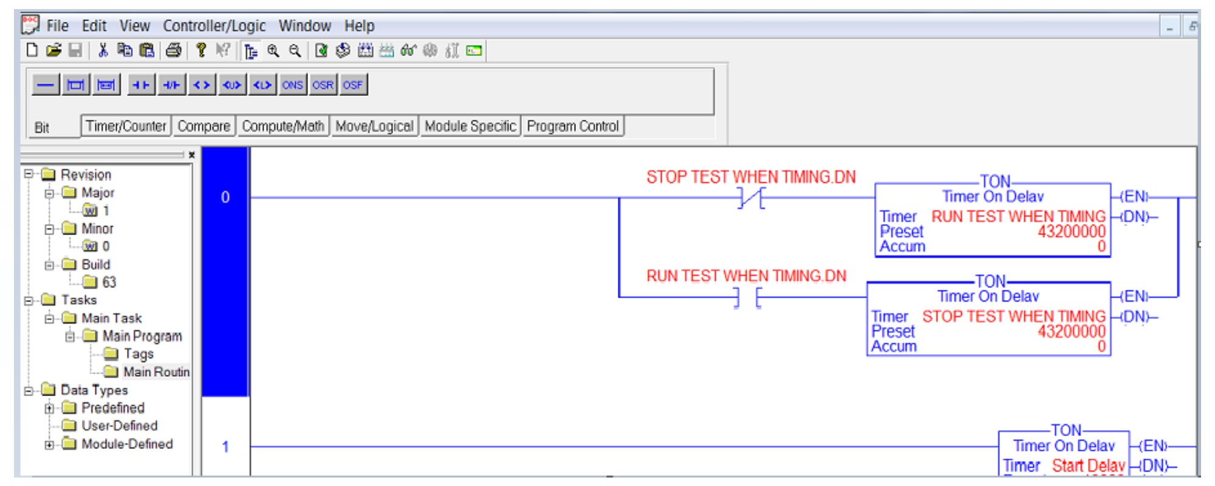Switch to the Timer/Counter instruction tab

pos(126,126)
